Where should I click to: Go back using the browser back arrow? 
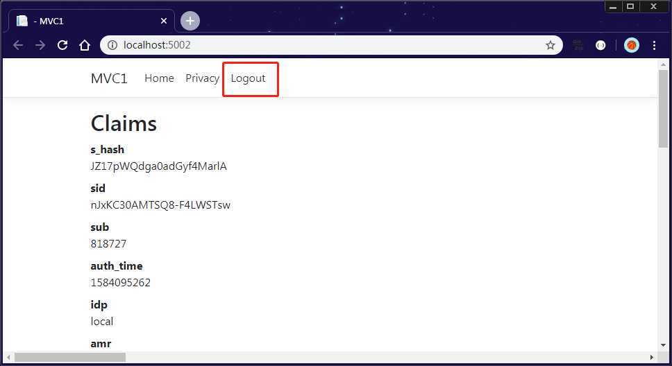click(x=18, y=45)
